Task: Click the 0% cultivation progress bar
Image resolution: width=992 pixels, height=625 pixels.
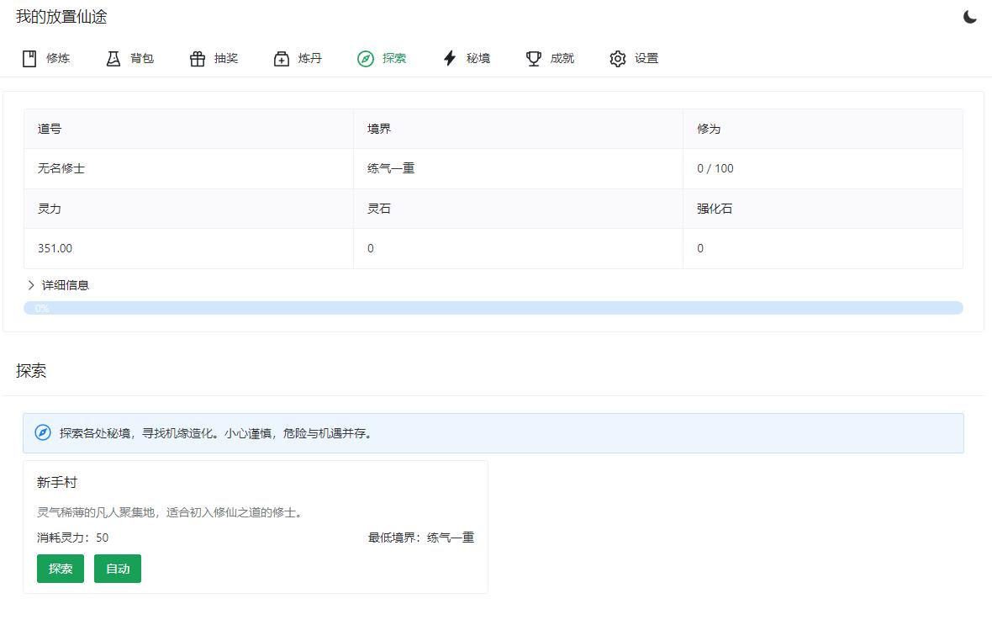Action: [x=493, y=308]
